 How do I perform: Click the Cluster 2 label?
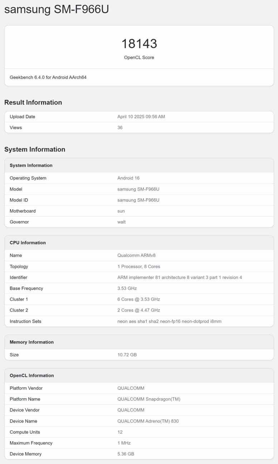point(19,310)
